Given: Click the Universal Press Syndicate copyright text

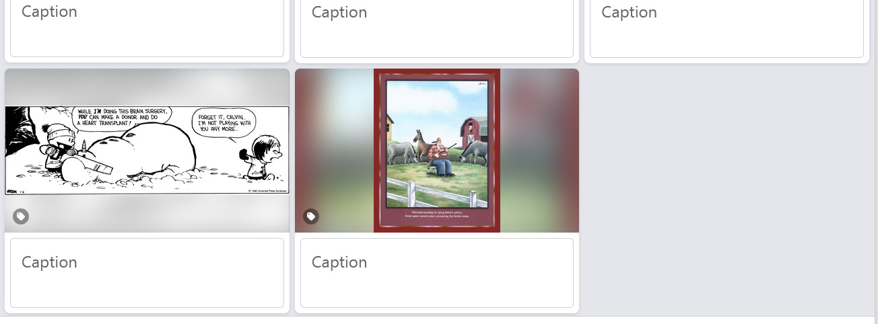Looking at the screenshot, I should coord(267,191).
